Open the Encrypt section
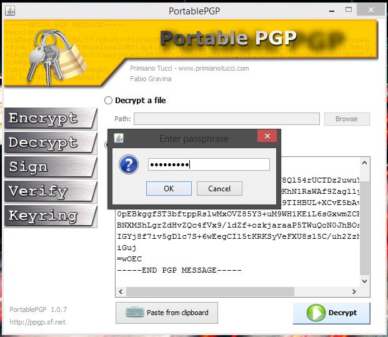 click(x=51, y=119)
